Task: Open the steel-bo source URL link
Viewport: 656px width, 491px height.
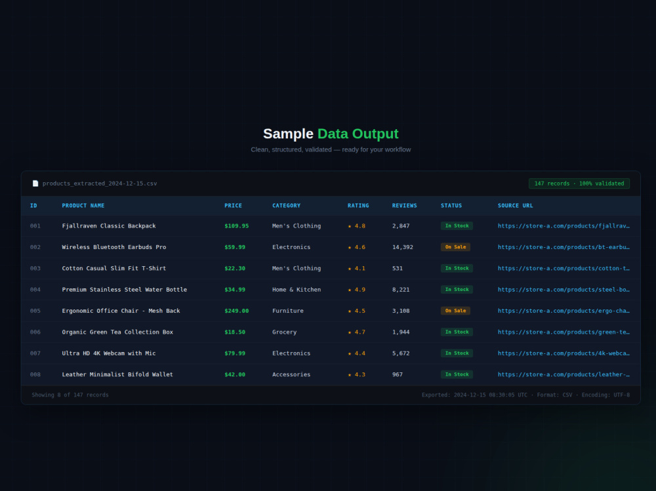Action: [x=564, y=289]
